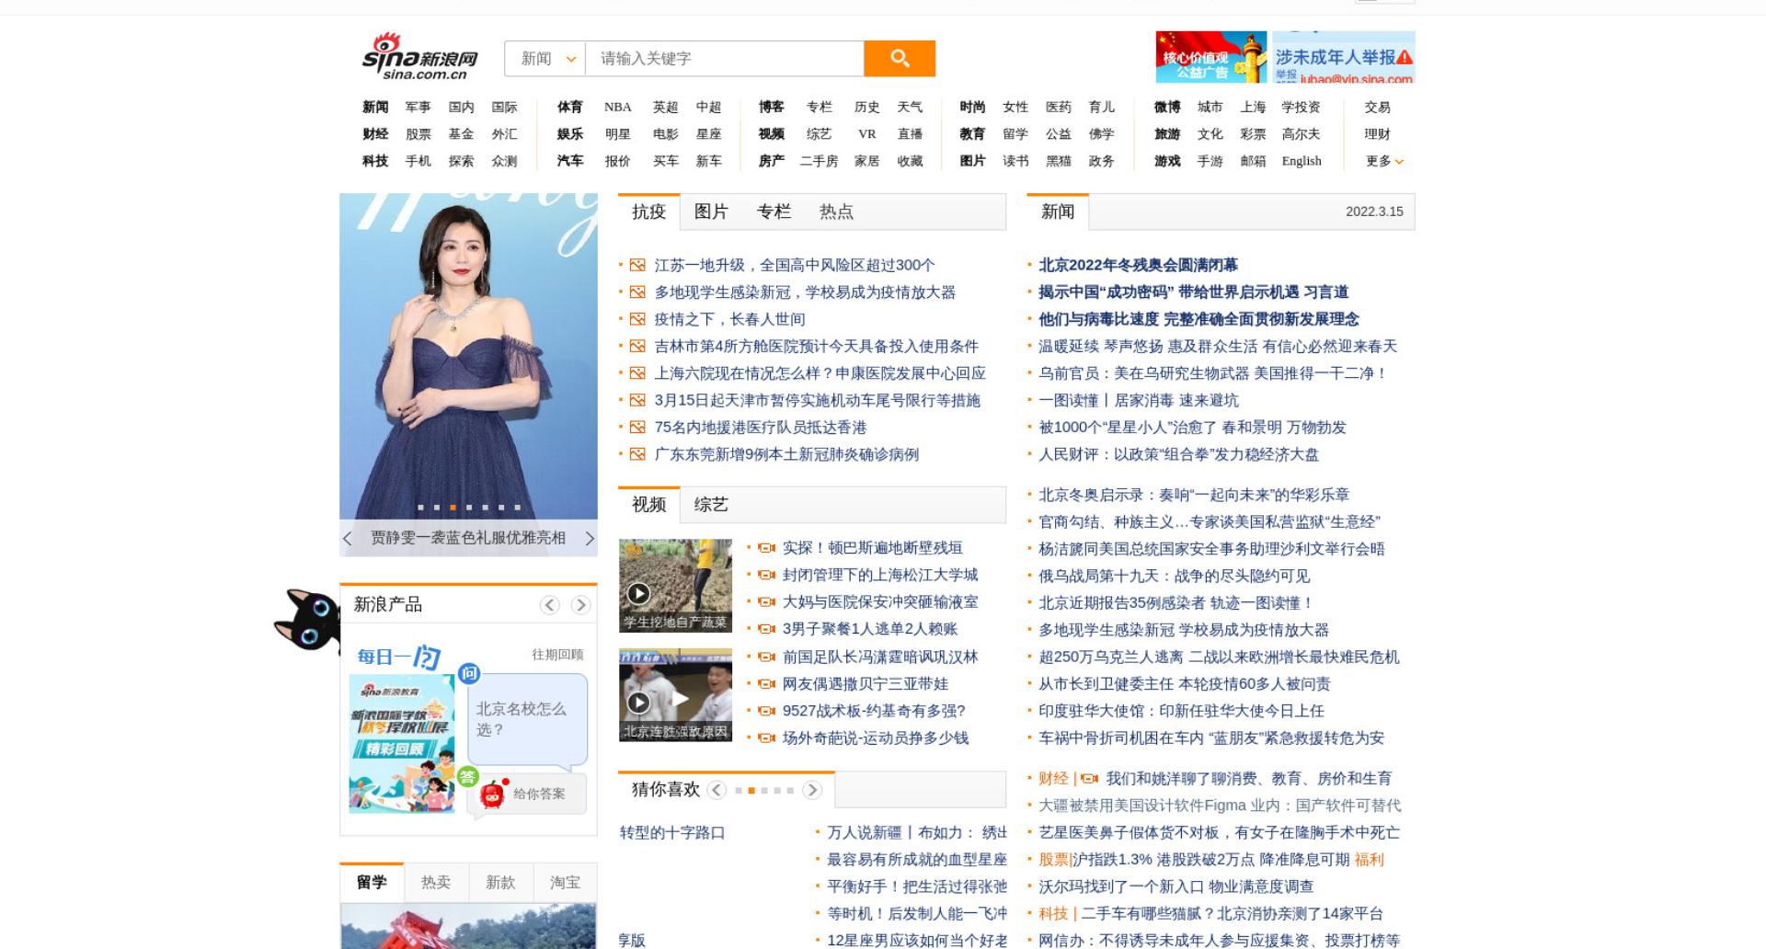Select the second slideshow indicator dot
Image resolution: width=1766 pixels, height=949 pixels.
(x=437, y=508)
